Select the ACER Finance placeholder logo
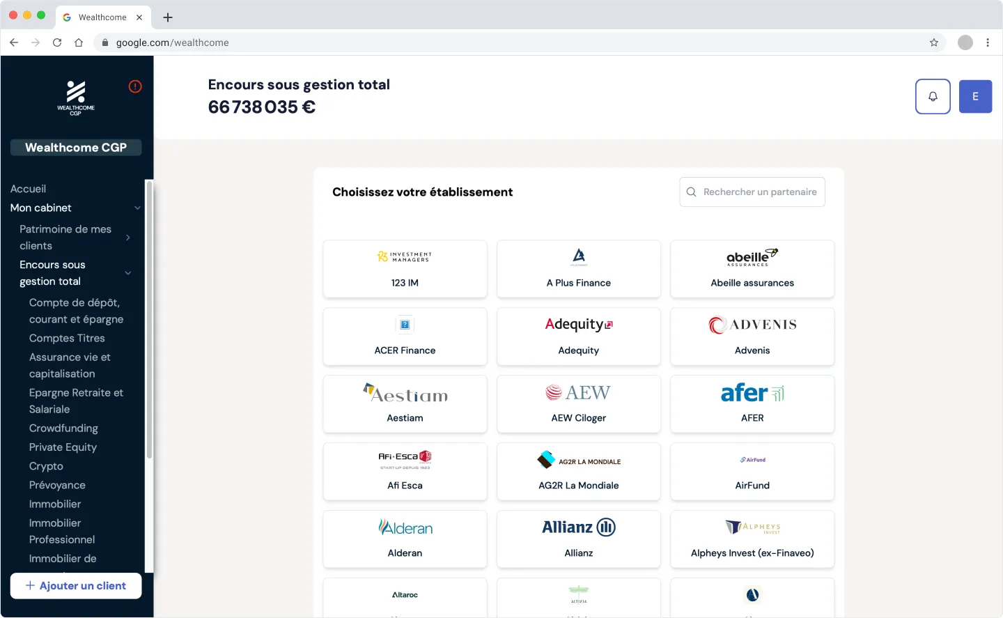The width and height of the screenshot is (1003, 618). pos(405,325)
